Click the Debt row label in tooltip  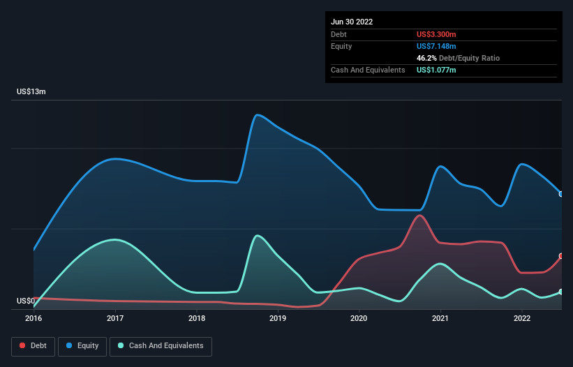[x=338, y=34]
